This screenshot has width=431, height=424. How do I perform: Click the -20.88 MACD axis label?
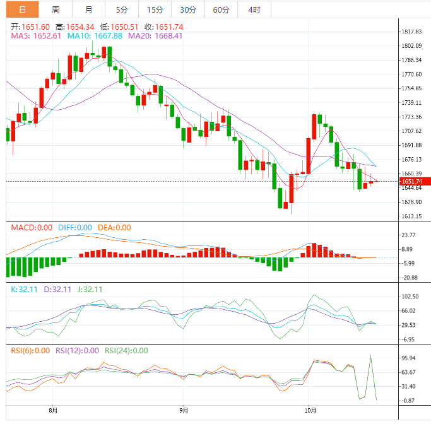[410, 278]
